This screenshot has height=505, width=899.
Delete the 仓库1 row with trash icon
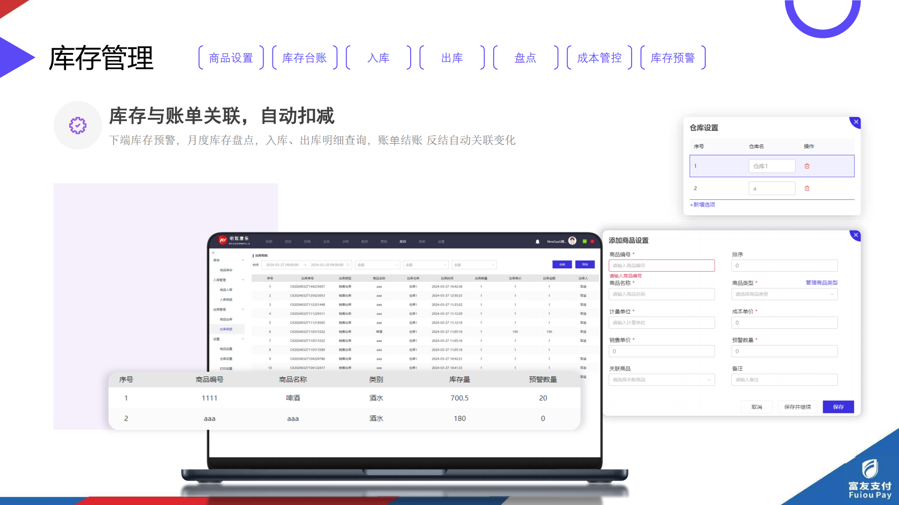[807, 166]
